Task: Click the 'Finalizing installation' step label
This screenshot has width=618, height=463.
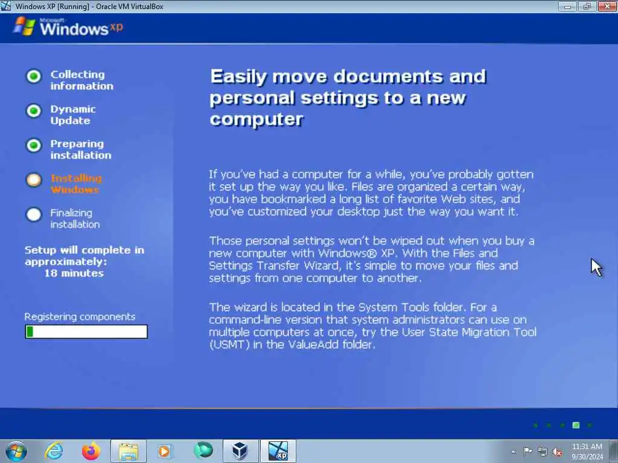Action: (75, 218)
